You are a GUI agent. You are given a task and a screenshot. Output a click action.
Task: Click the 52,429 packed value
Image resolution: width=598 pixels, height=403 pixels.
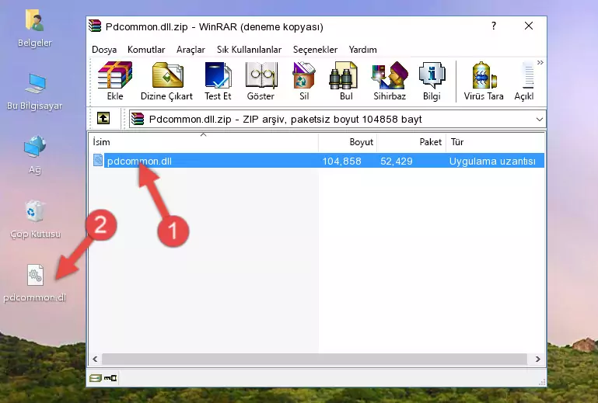397,162
